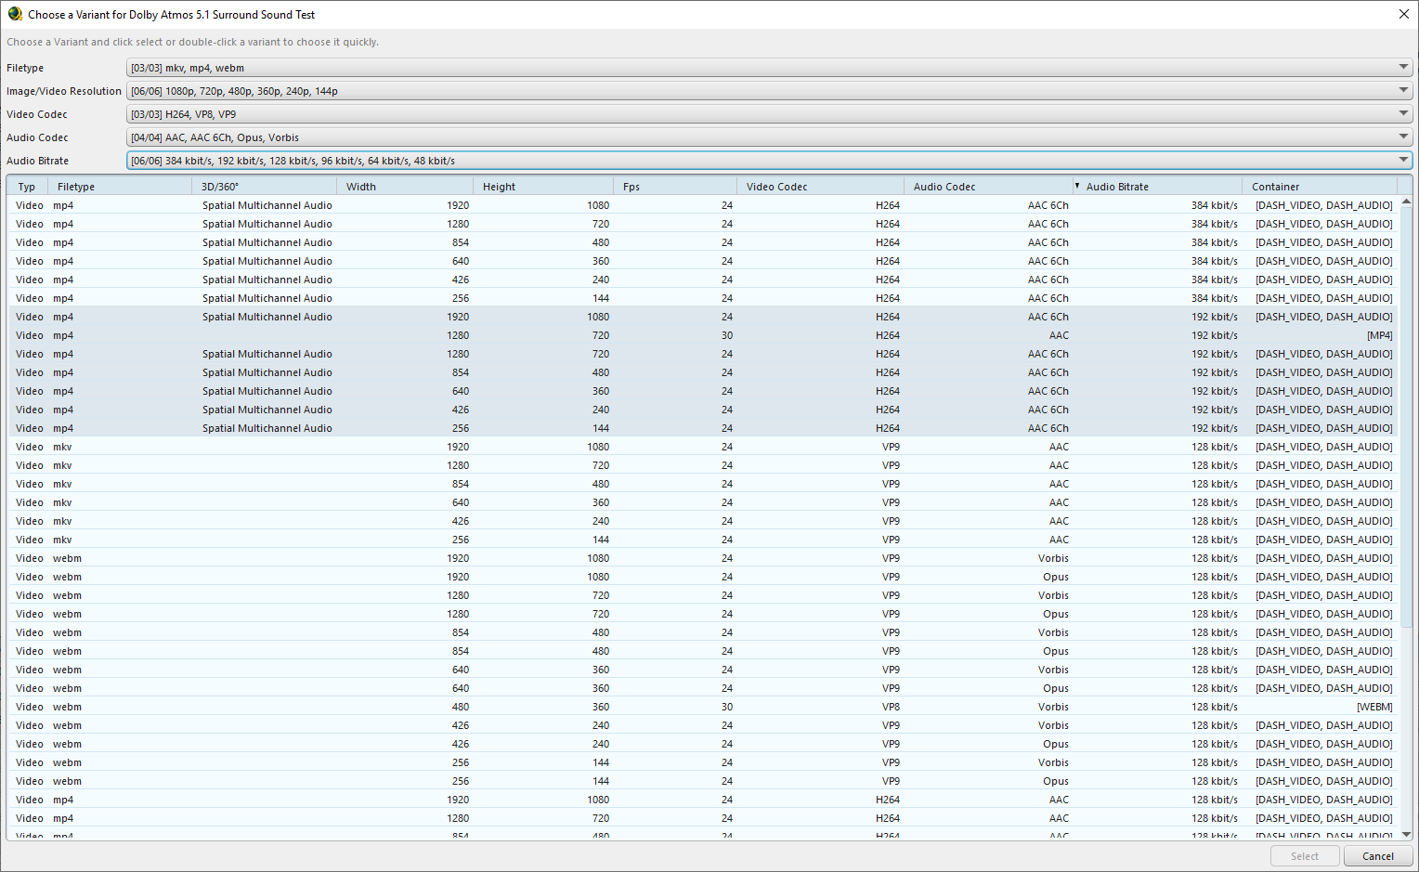
Task: Expand the Video Codec filter dropdown
Action: [x=769, y=114]
